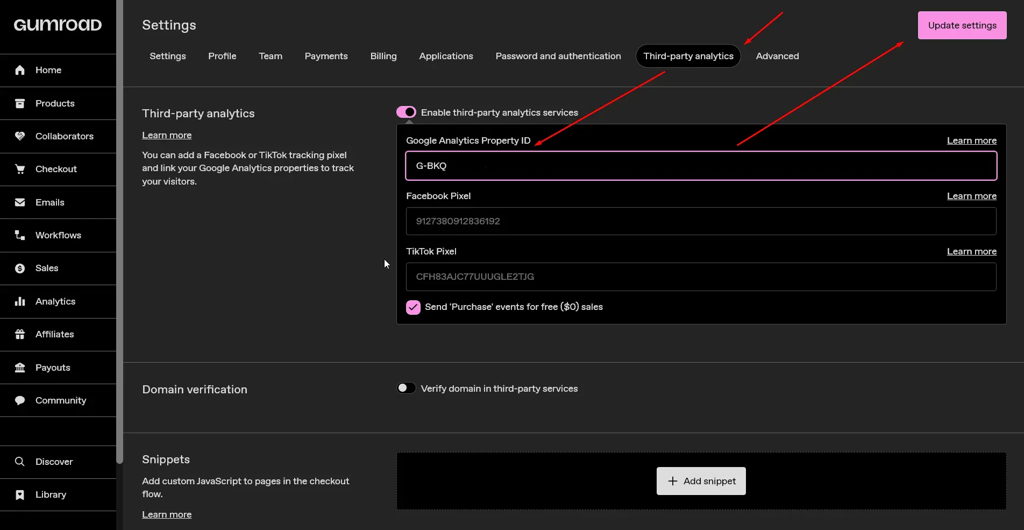
Task: Click the Discover magnifier icon
Action: click(x=20, y=462)
